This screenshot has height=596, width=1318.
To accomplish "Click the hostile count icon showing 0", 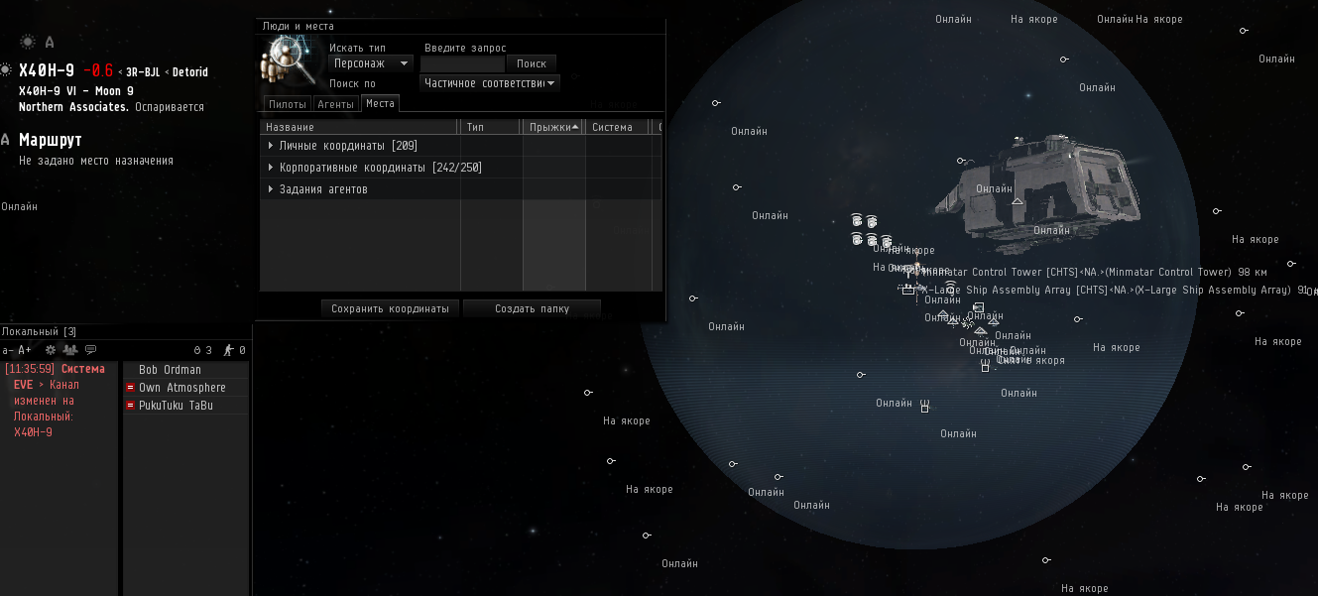I will coord(228,350).
